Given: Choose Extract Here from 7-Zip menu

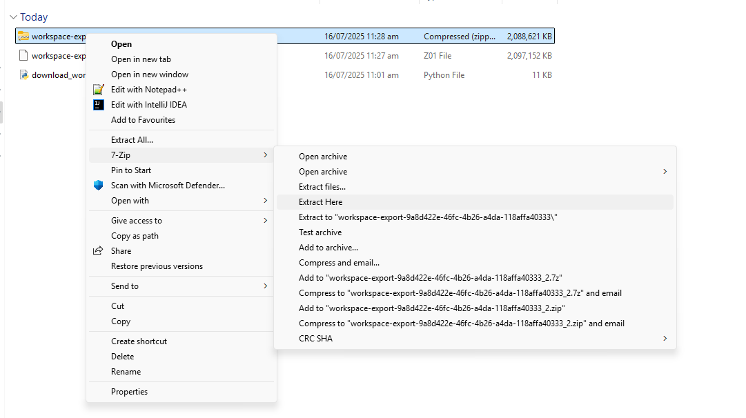Looking at the screenshot, I should tap(320, 202).
